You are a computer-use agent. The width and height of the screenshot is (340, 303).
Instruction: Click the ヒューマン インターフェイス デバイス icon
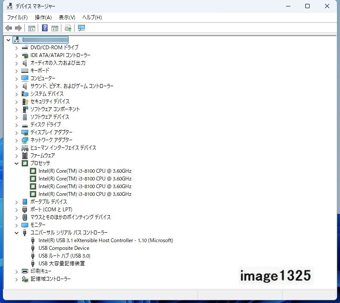pos(25,148)
